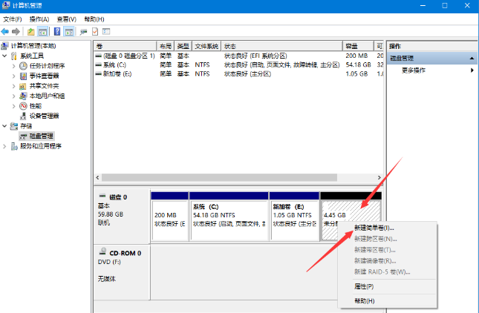
Task: Click the blue help question mark icon
Action: coord(56,32)
